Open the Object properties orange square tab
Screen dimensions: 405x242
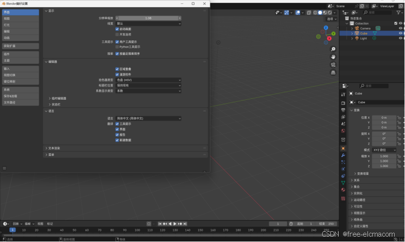[x=343, y=149]
